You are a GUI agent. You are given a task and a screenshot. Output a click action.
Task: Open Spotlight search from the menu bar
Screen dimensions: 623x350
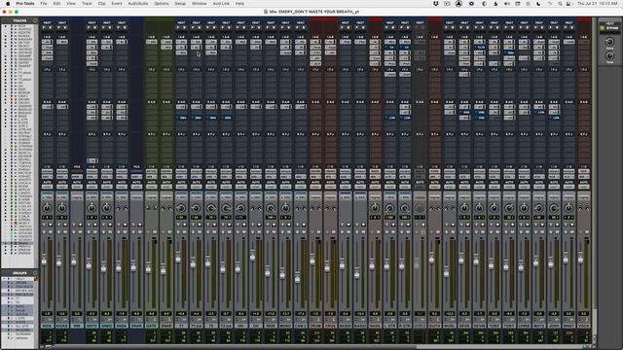[x=560, y=4]
